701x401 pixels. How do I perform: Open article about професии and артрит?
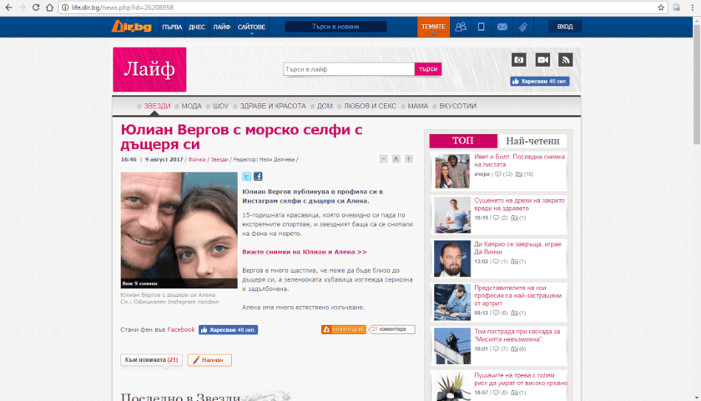pyautogui.click(x=517, y=296)
